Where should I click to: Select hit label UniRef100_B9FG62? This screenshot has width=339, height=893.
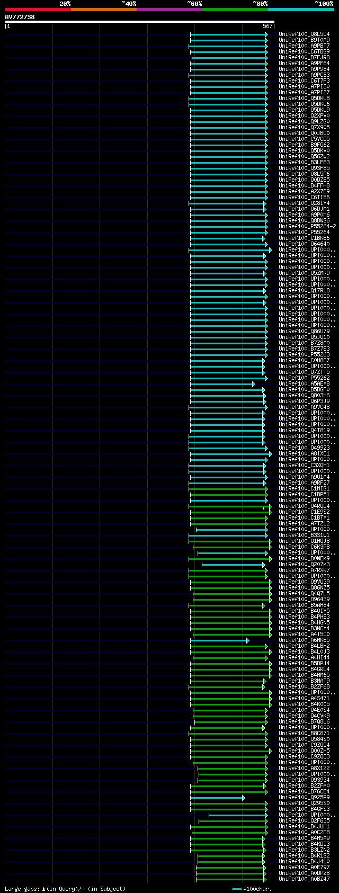tap(304, 145)
